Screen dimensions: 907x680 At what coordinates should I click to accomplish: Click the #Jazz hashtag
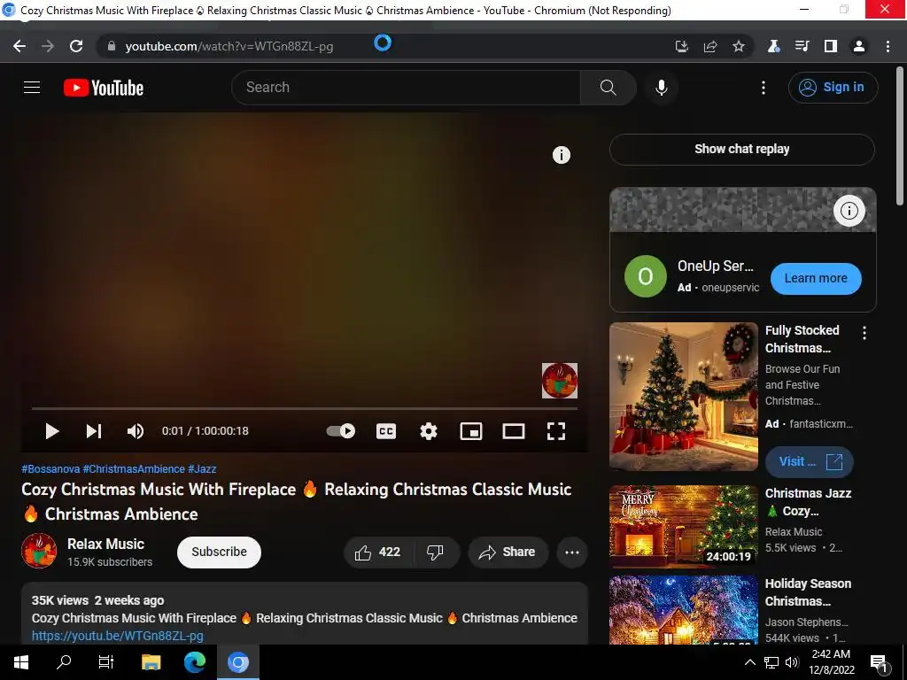(x=202, y=469)
